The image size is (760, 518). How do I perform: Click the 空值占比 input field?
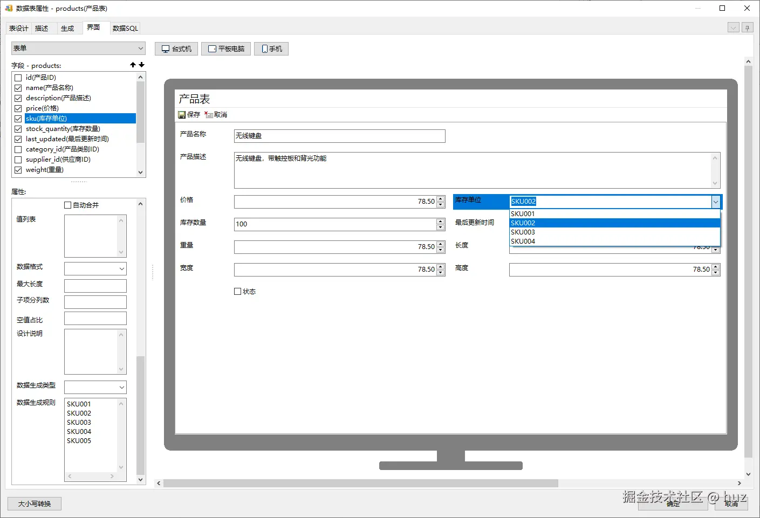(x=95, y=318)
